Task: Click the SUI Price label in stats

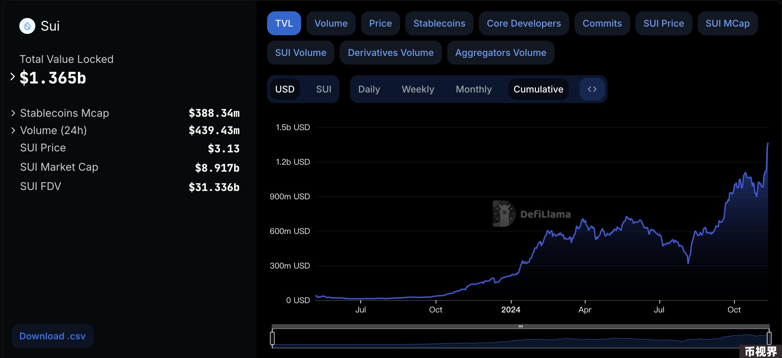Action: point(43,148)
